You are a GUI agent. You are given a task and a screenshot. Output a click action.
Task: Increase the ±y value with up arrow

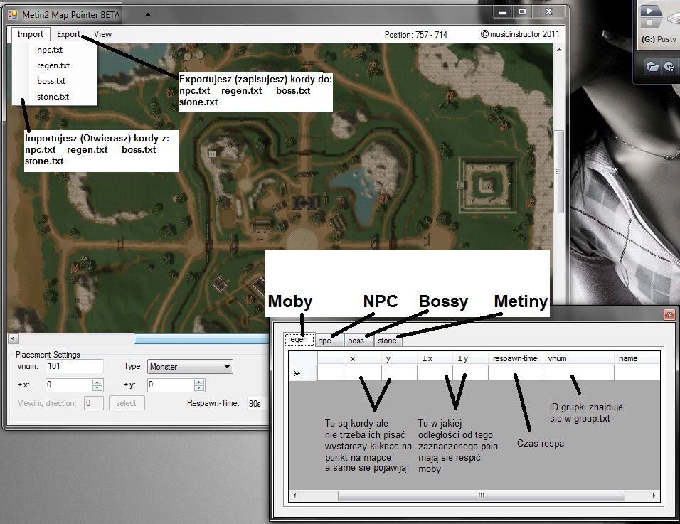(x=199, y=383)
